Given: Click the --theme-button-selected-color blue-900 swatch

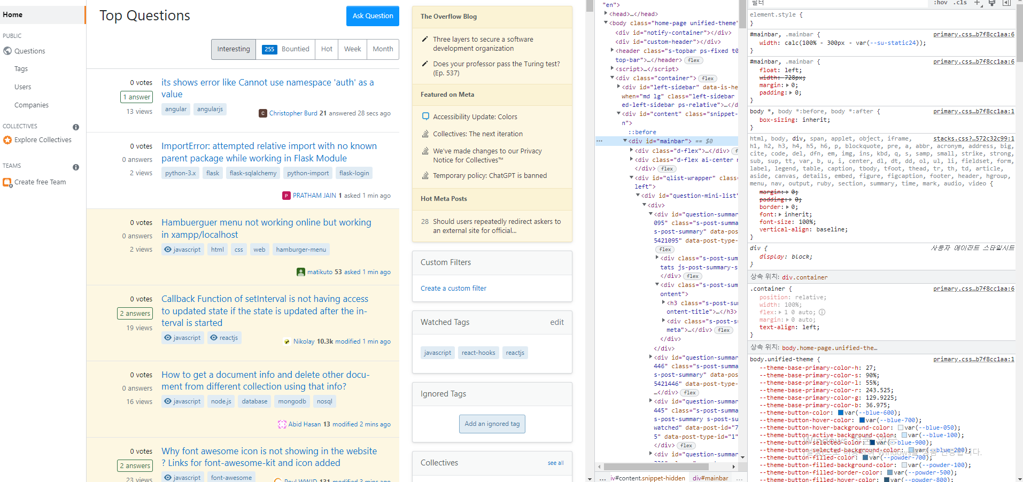Looking at the screenshot, I should click(x=872, y=442).
